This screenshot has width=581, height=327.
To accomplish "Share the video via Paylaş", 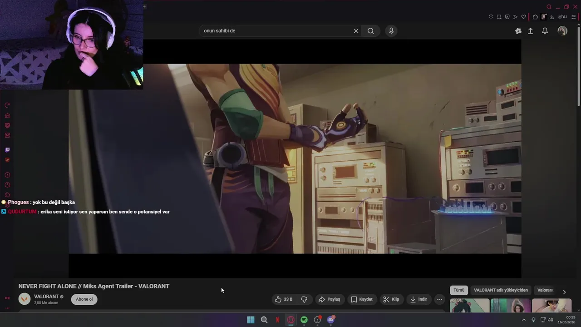I will 330,299.
